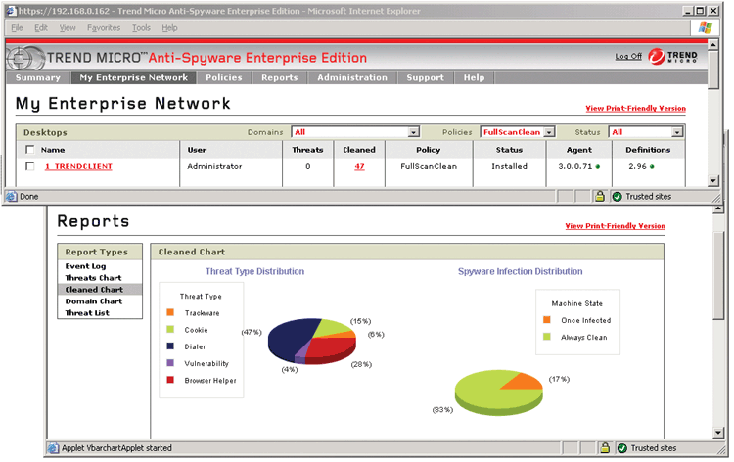Click the Trend Micro swirl logo at left
The width and height of the screenshot is (734, 462).
[30, 58]
